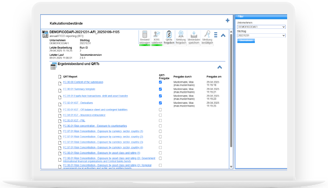Open the Unternehmen dropdown in the filter
Image resolution: width=328 pixels, height=188 pixels.
click(261, 27)
